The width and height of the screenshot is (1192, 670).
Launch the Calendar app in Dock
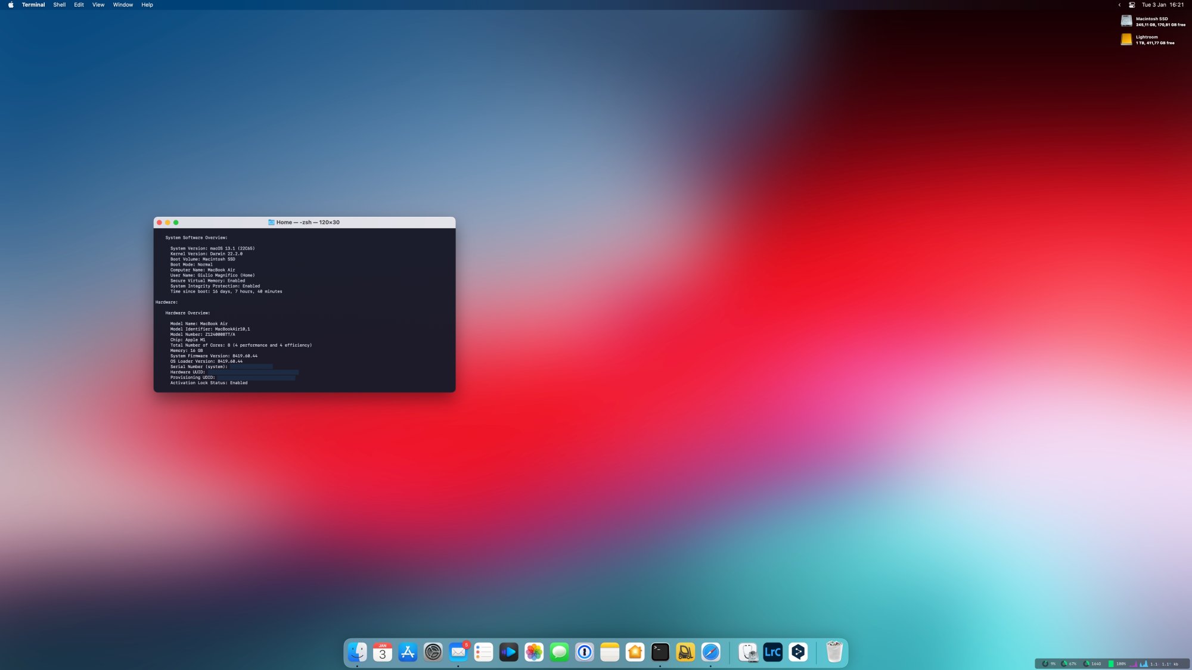(x=383, y=652)
